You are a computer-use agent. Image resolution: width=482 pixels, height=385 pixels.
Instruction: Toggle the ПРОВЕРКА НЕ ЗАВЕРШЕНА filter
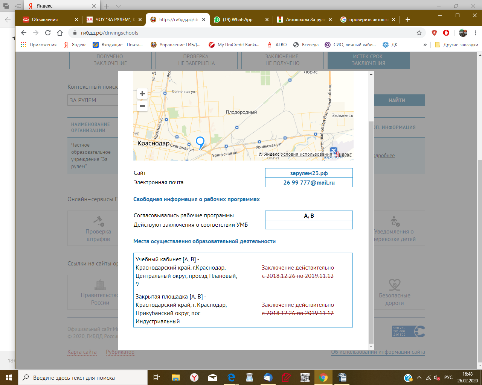pos(196,60)
